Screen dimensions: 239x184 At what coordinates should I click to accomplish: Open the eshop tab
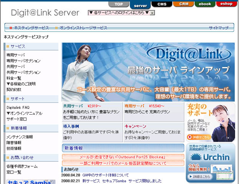point(226,4)
